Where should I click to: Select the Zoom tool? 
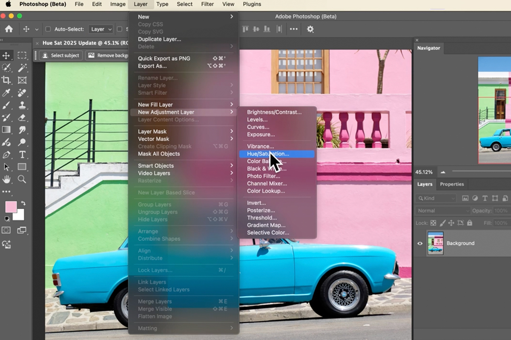pos(22,179)
